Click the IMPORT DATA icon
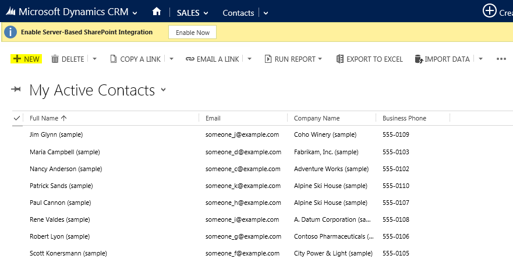 (419, 59)
